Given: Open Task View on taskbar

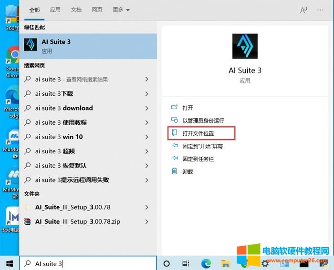Looking at the screenshot, I should pyautogui.click(x=186, y=264).
